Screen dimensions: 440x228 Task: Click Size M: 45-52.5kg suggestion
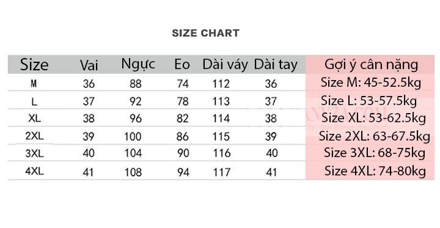click(371, 83)
